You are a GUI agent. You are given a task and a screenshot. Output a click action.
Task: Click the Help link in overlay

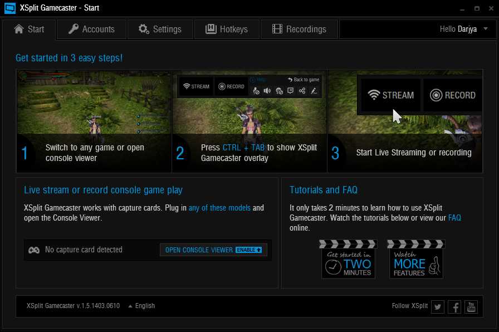point(258,80)
